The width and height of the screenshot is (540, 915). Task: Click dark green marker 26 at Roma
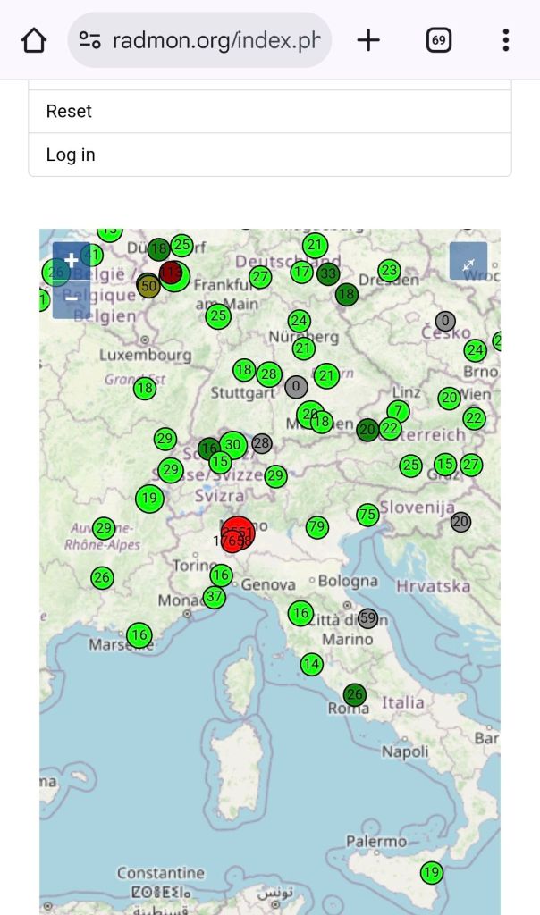(355, 694)
